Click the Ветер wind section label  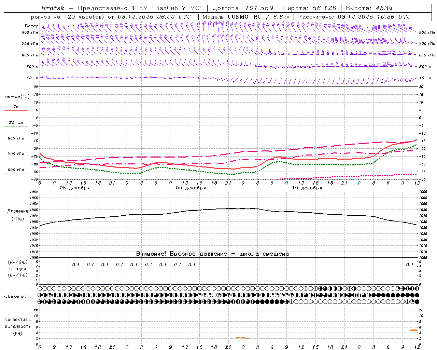tap(32, 26)
